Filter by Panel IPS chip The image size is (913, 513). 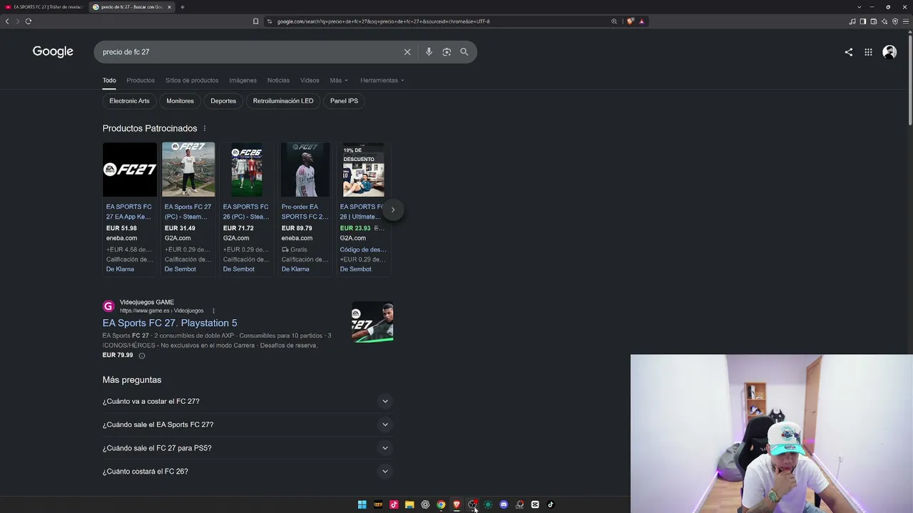(x=344, y=101)
